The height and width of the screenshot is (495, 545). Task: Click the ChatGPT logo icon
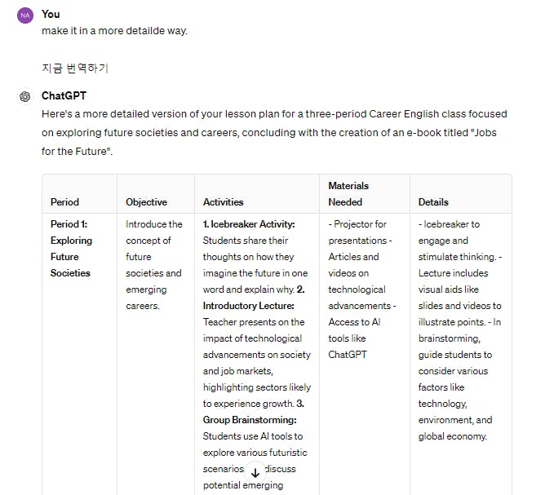(x=24, y=96)
